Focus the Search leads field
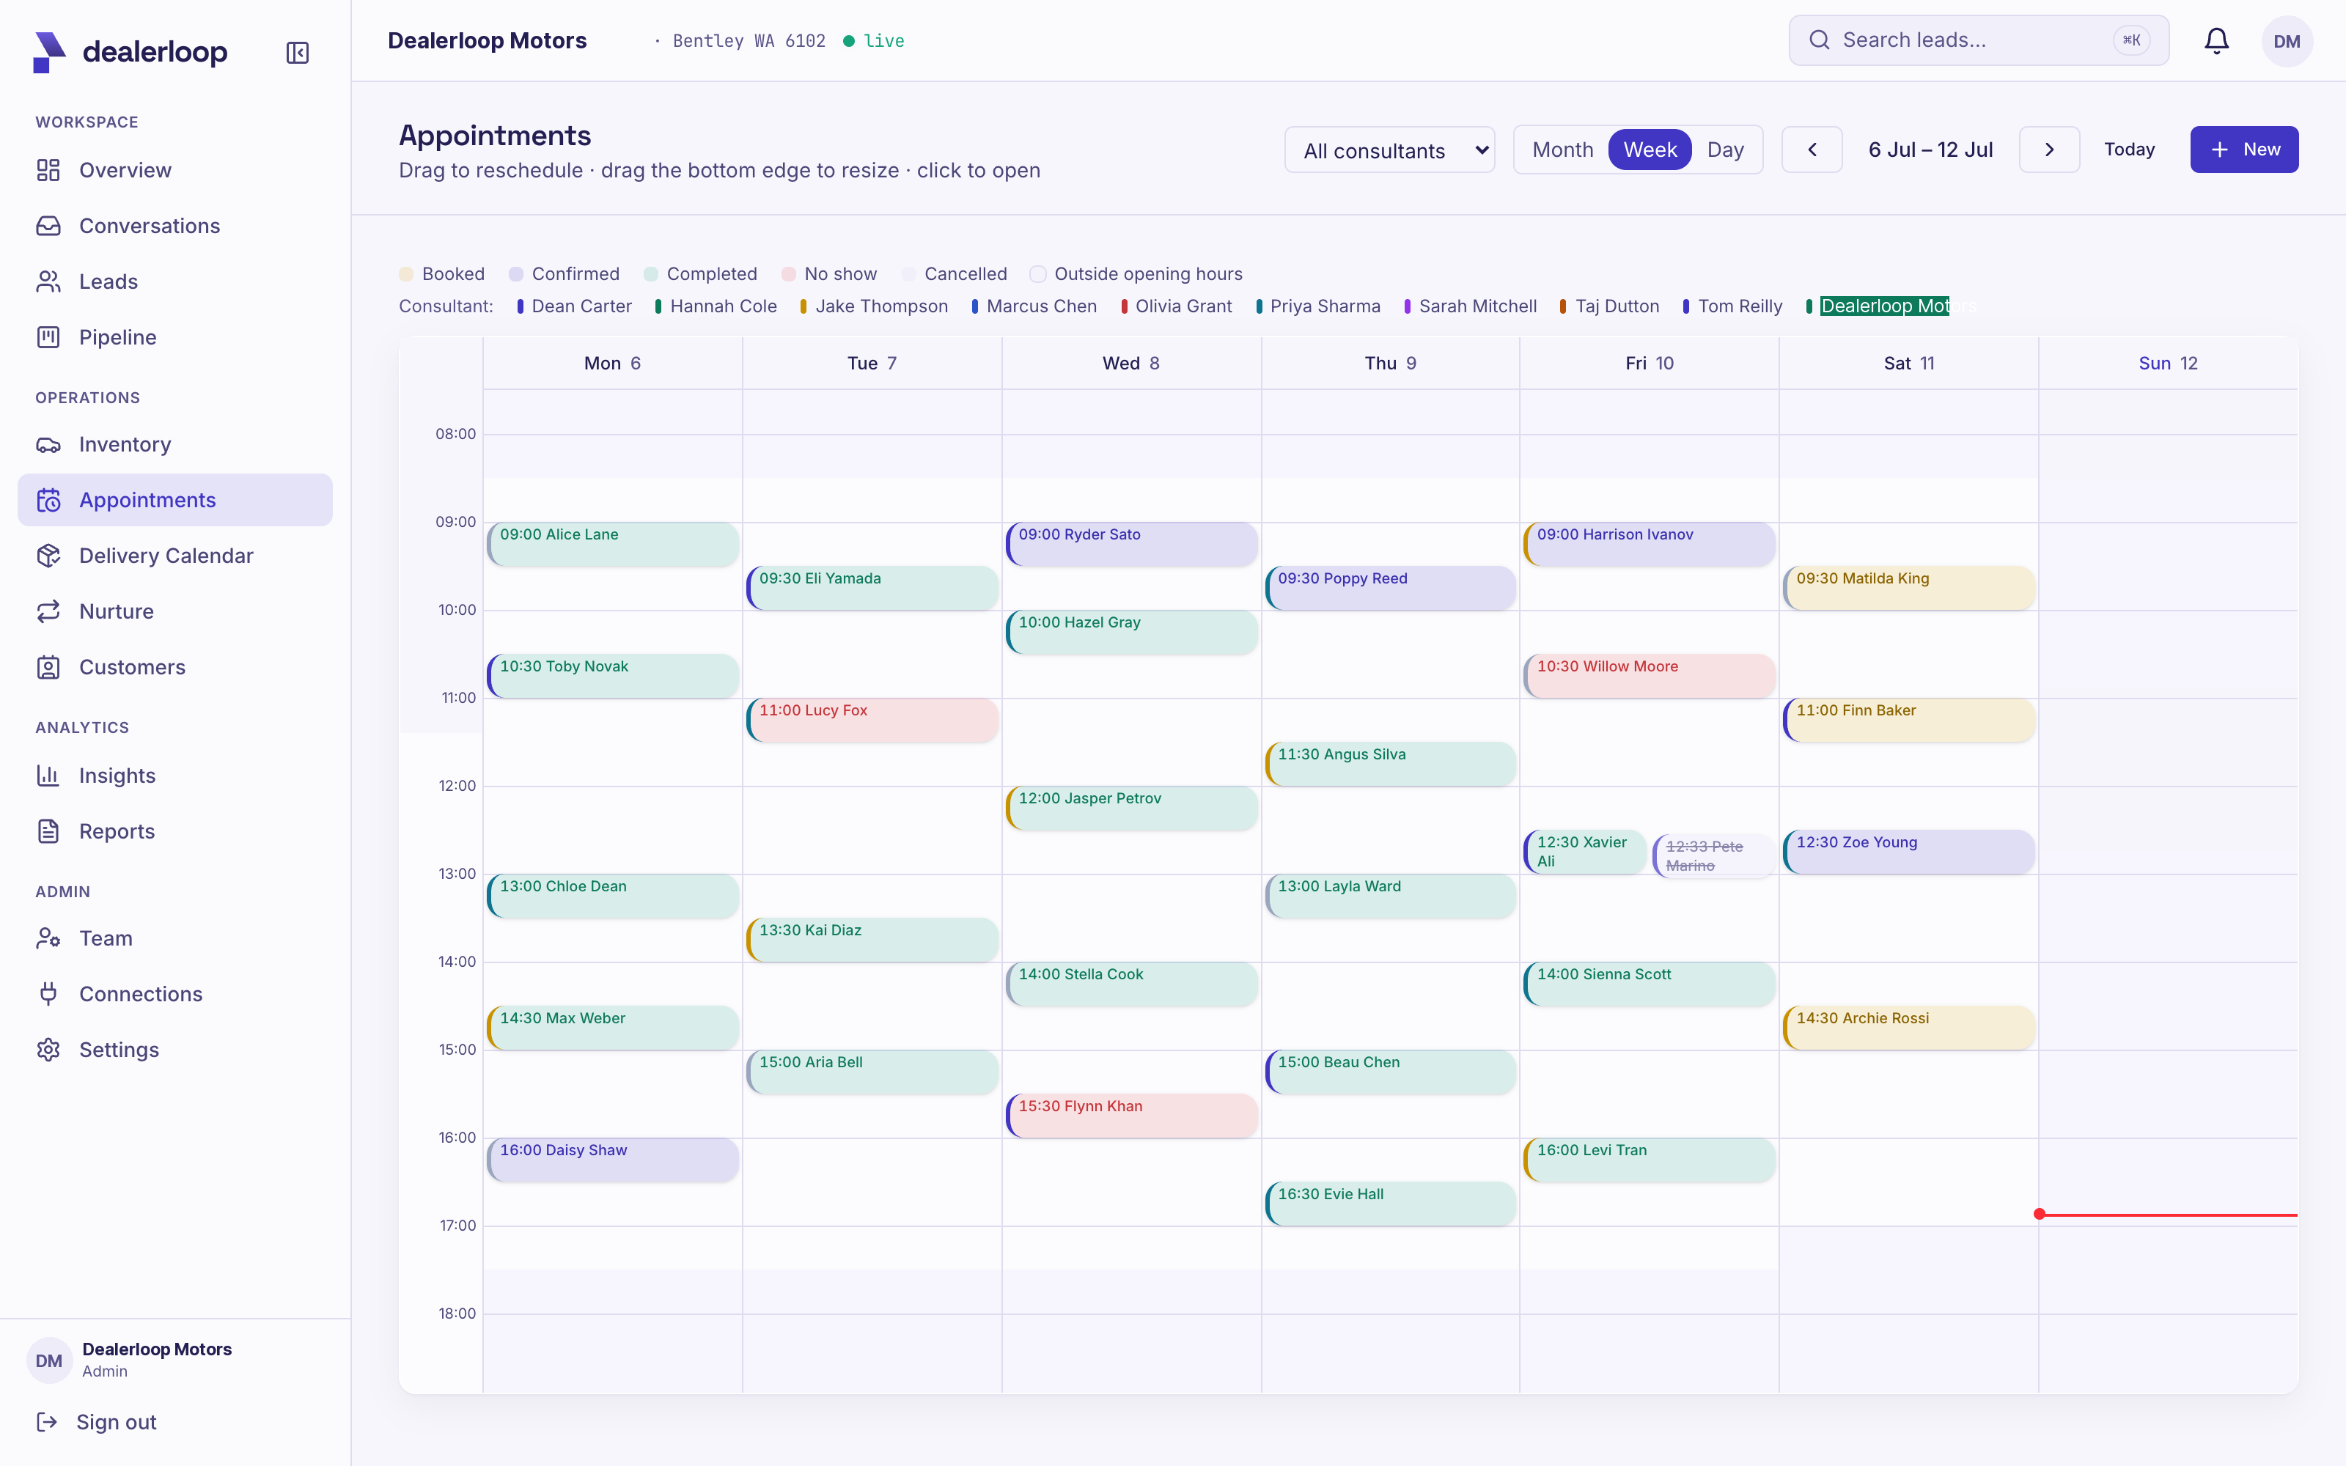Viewport: 2346px width, 1466px height. click(x=1979, y=40)
